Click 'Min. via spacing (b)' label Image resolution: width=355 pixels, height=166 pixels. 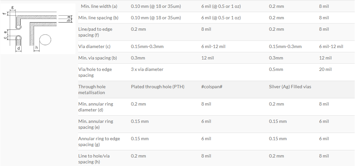click(98, 58)
